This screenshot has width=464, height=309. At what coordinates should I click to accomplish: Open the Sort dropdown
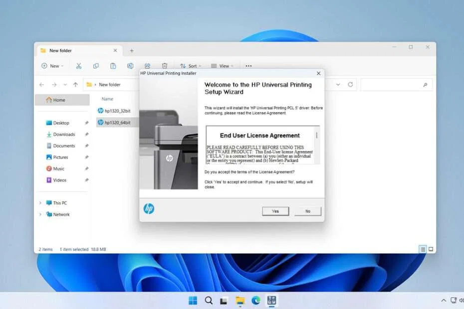(x=191, y=66)
